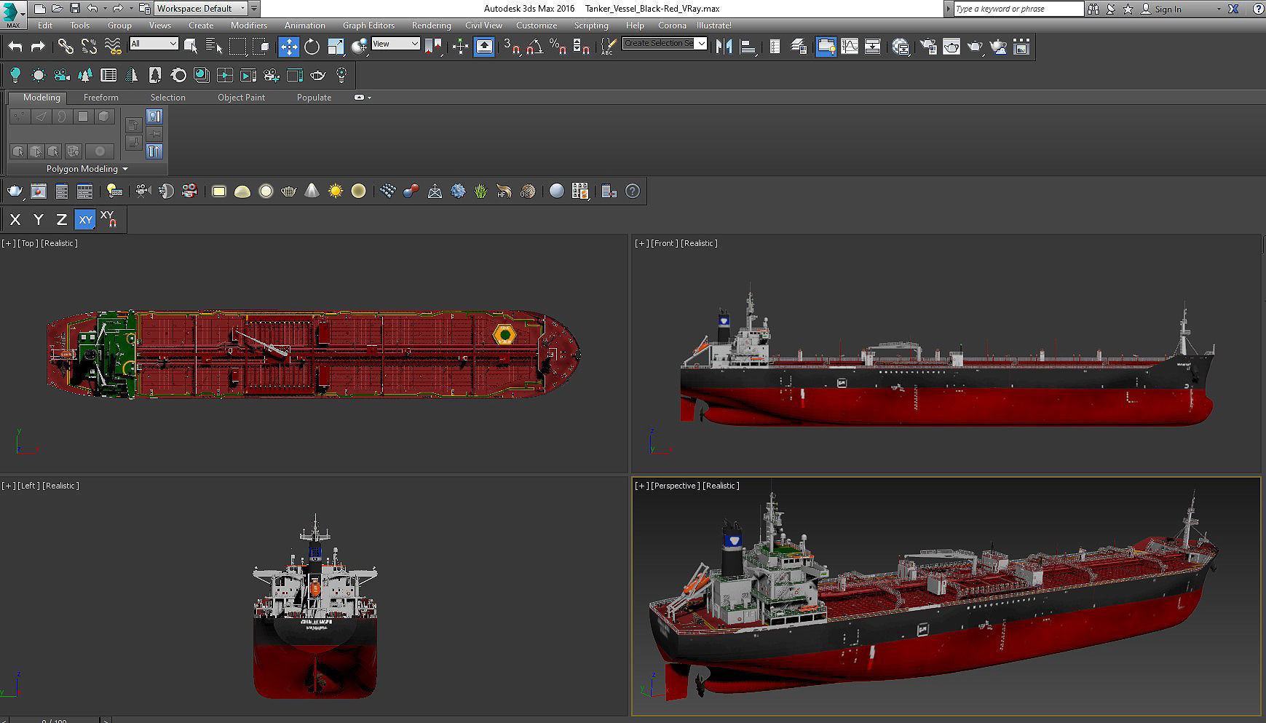Click the Render Production teapot

(x=975, y=47)
